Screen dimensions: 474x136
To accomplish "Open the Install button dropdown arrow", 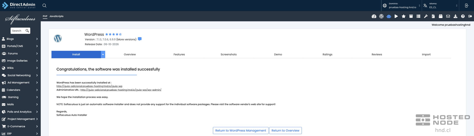I will (103, 54).
